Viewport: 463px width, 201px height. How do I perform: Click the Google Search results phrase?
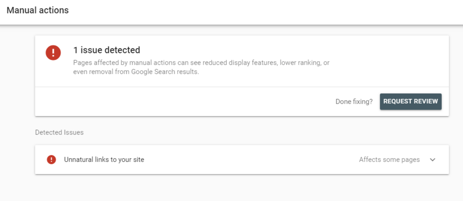[x=165, y=72]
